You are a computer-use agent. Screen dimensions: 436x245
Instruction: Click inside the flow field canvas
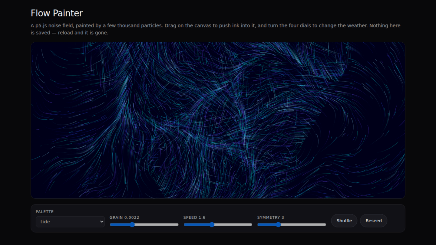pyautogui.click(x=218, y=120)
